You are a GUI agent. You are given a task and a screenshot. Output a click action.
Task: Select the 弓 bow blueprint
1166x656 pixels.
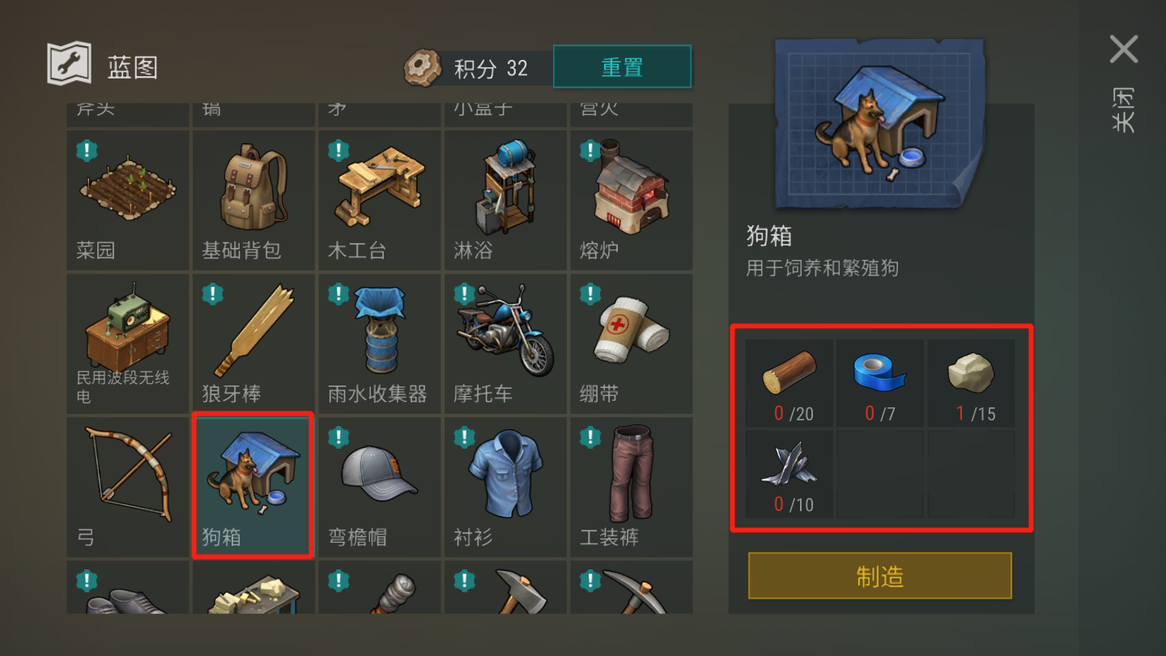[x=128, y=487]
